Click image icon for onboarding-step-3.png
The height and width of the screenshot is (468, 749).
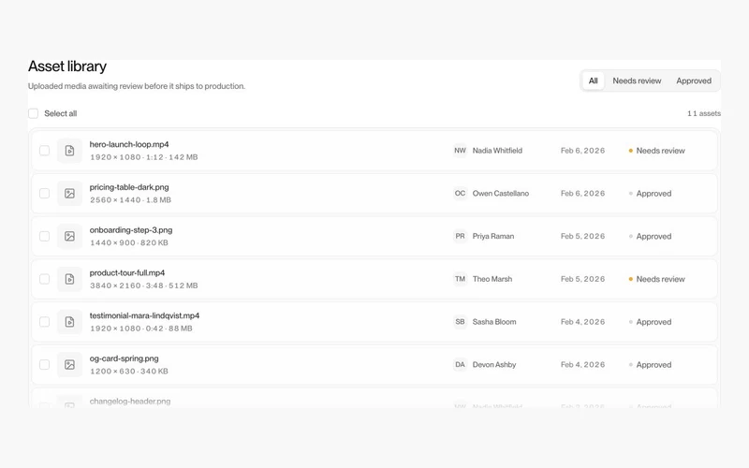(69, 236)
